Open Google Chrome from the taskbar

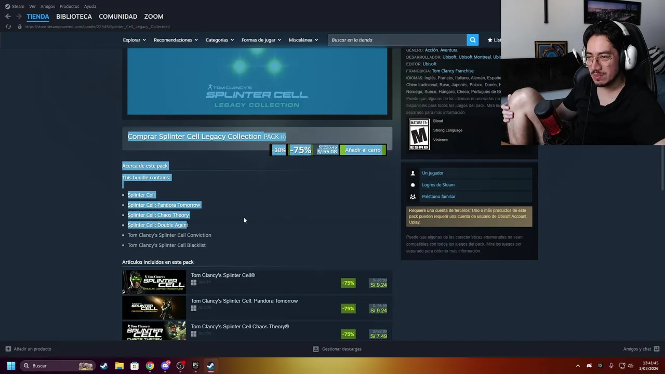click(150, 366)
